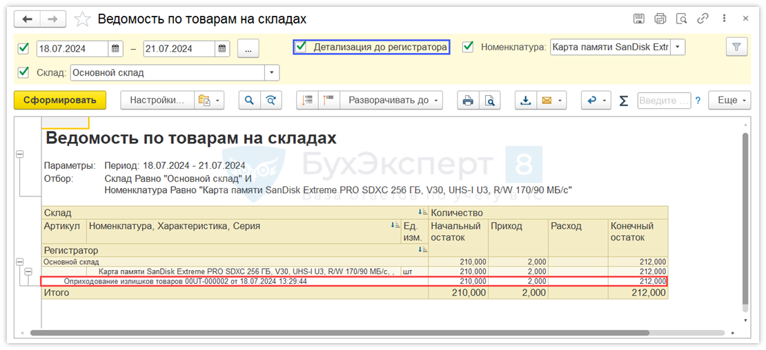Click the download/save report icon
766x350 pixels.
[x=526, y=101]
